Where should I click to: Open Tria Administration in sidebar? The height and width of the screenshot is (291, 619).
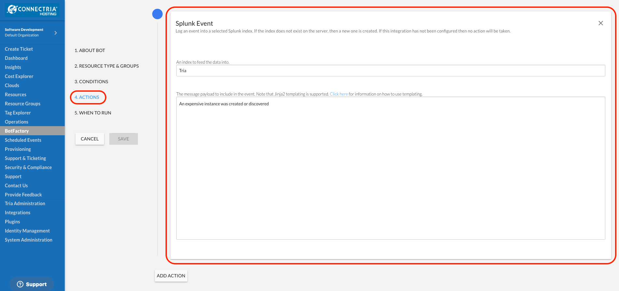(25, 204)
